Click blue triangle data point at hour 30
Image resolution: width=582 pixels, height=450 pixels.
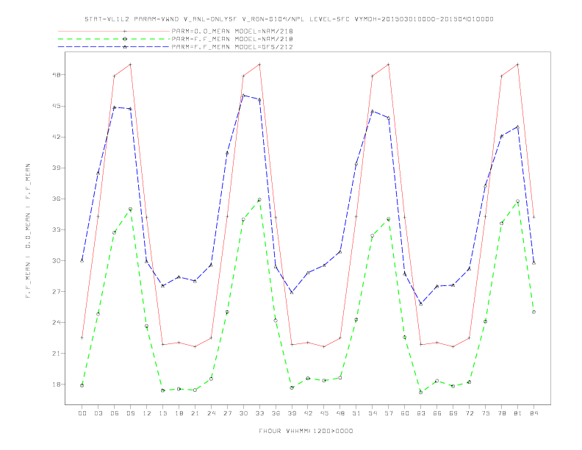(x=243, y=96)
